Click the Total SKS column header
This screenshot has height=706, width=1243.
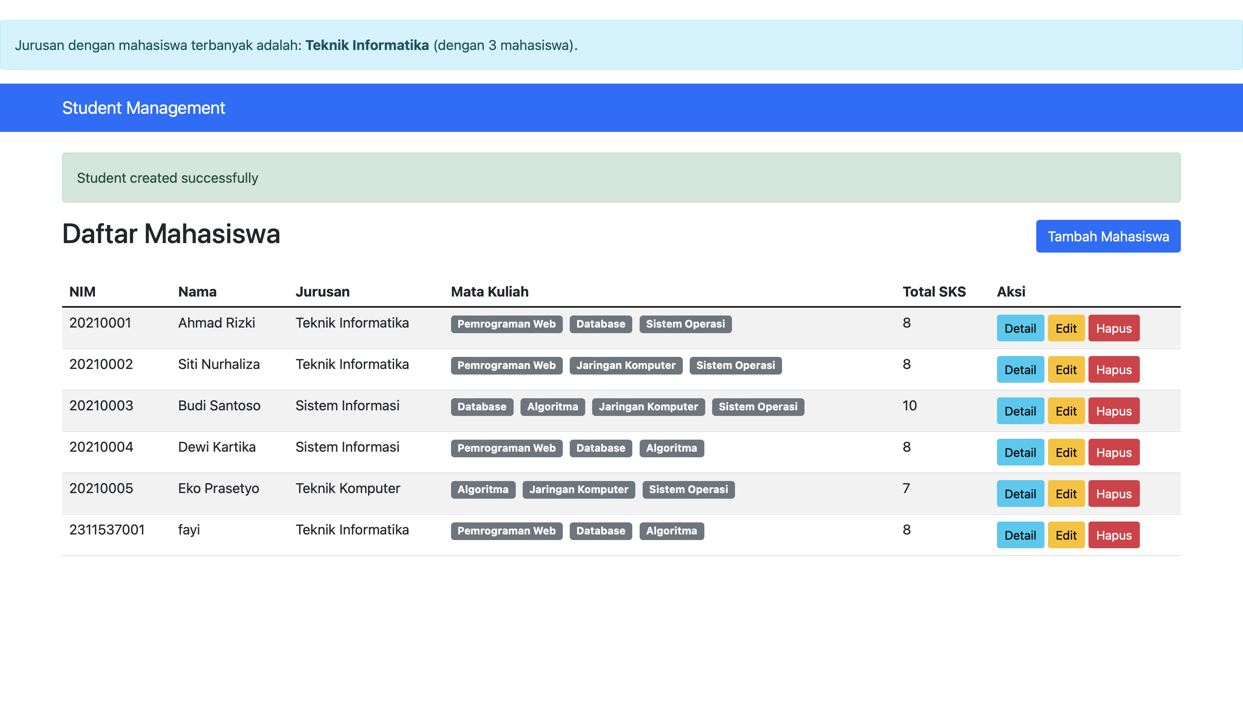(934, 291)
